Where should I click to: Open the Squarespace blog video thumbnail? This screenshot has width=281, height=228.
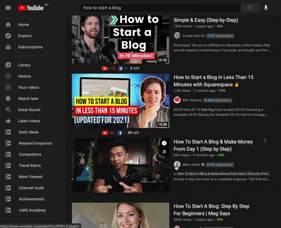click(x=121, y=101)
